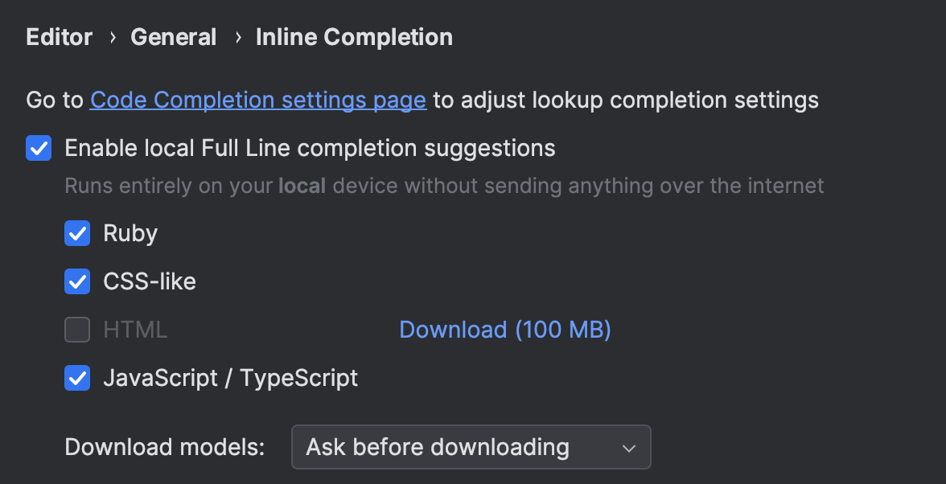
Task: Click the checkmark icon beside CSS-like
Action: (77, 281)
